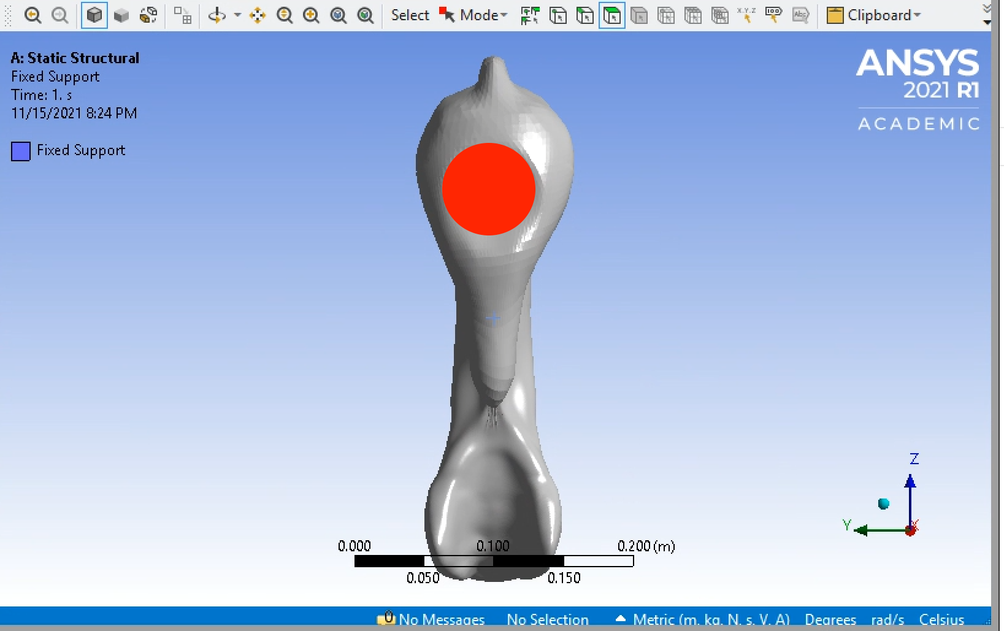Viewport: 1004px width, 631px height.
Task: Click the 'Time: 1. s' legend text
Action: [42, 95]
